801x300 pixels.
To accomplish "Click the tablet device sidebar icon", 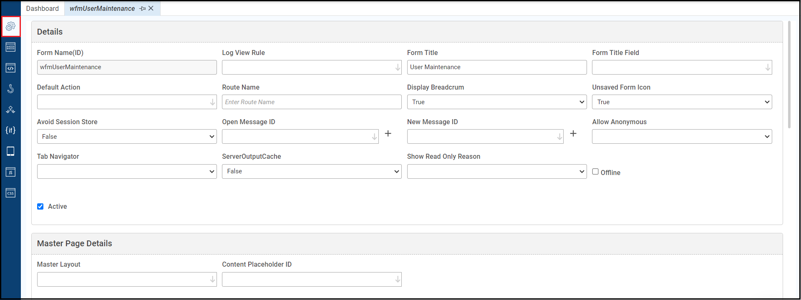I will pyautogui.click(x=11, y=151).
